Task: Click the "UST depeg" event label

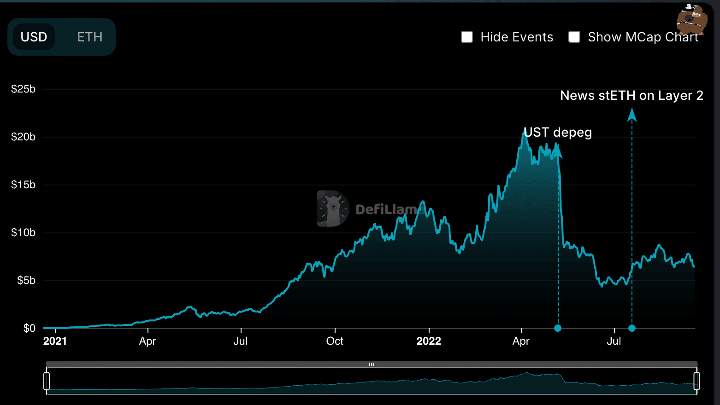Action: [x=558, y=133]
